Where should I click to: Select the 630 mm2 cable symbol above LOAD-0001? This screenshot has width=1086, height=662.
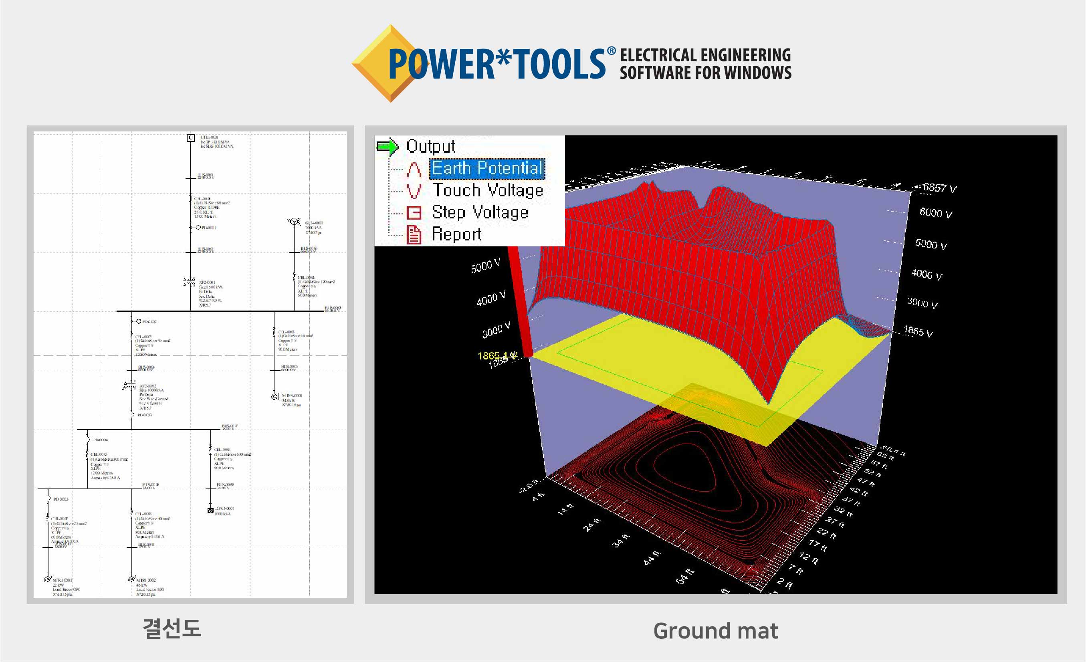(210, 449)
